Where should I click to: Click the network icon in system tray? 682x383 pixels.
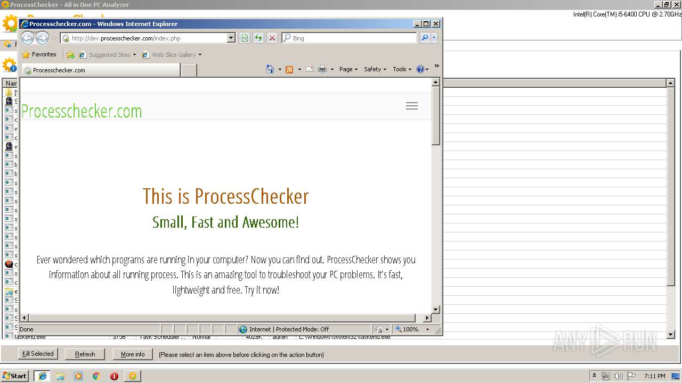(606, 376)
